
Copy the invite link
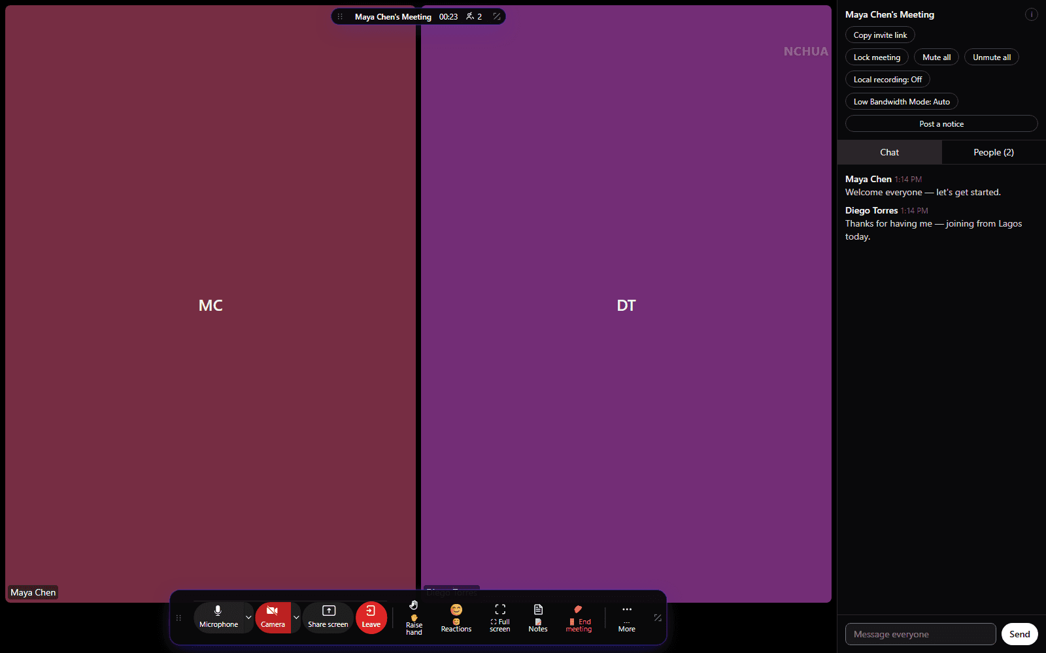(x=880, y=35)
